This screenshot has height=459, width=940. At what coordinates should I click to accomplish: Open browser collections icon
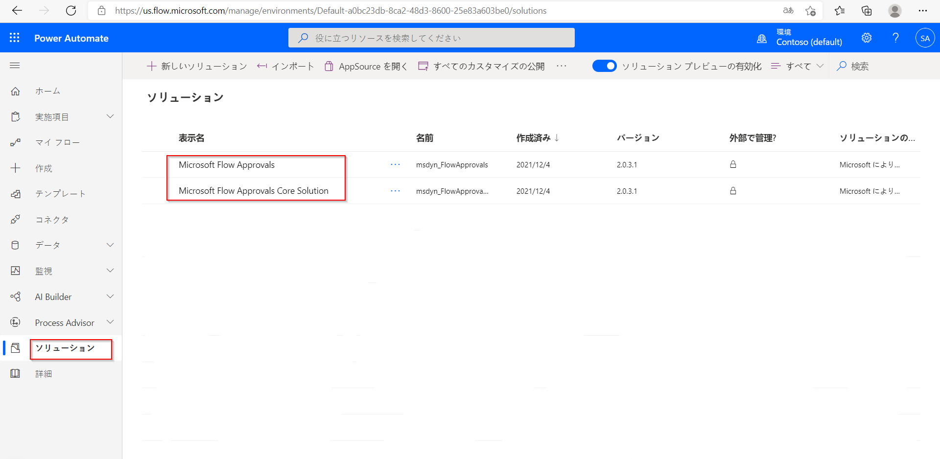click(867, 11)
